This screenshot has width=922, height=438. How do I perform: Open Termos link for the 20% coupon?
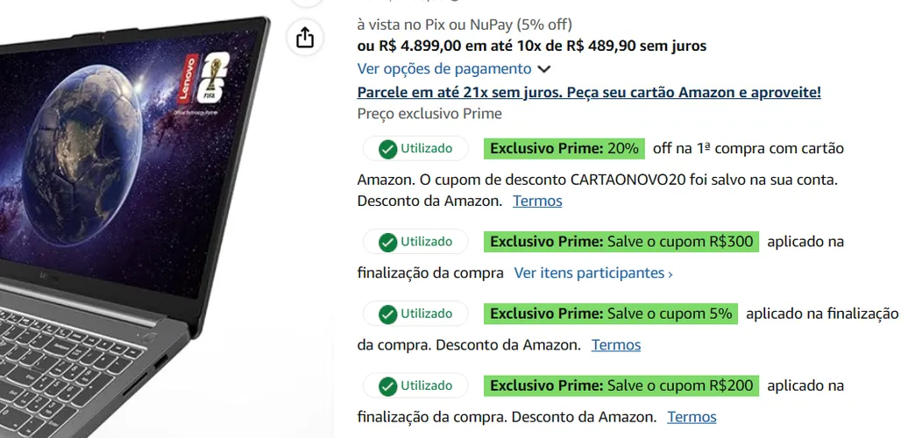537,201
